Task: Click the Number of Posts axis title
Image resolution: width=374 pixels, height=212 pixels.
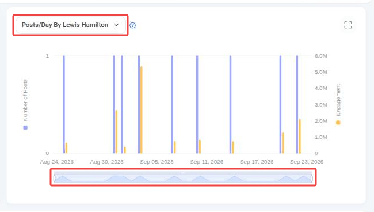Action: coord(25,100)
